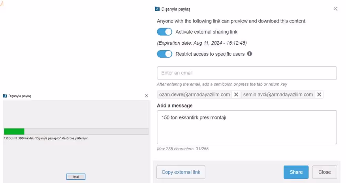Close the large Dışarıyla paylaş dialog
This screenshot has height=183, width=346.
coord(335,9)
